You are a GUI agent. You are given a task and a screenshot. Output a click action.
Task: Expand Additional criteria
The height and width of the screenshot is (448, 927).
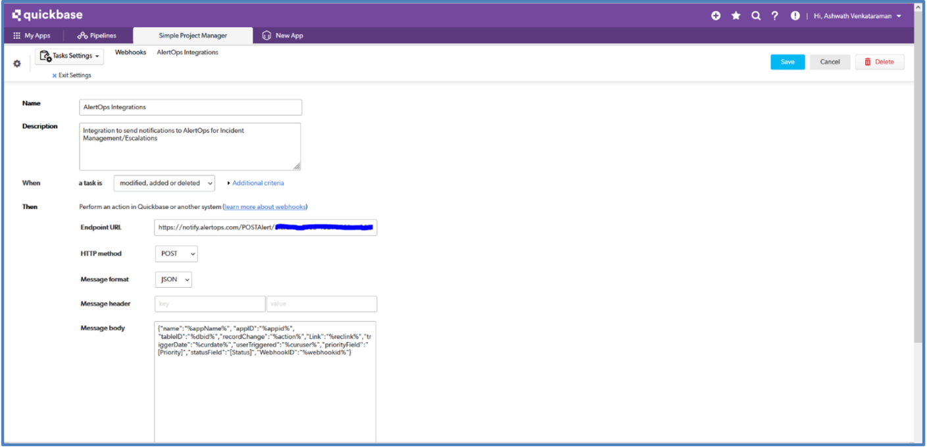coord(257,183)
